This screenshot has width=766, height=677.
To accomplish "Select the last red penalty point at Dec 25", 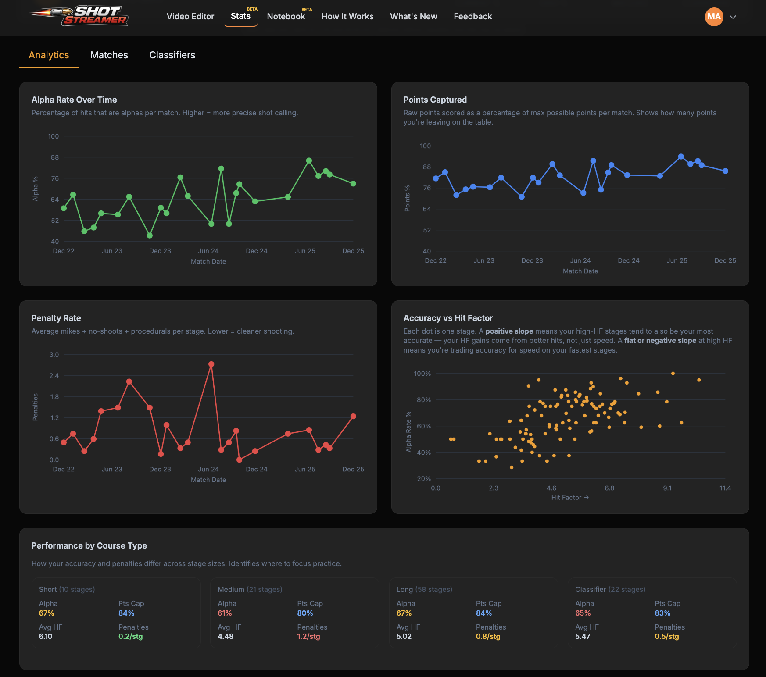I will [353, 417].
